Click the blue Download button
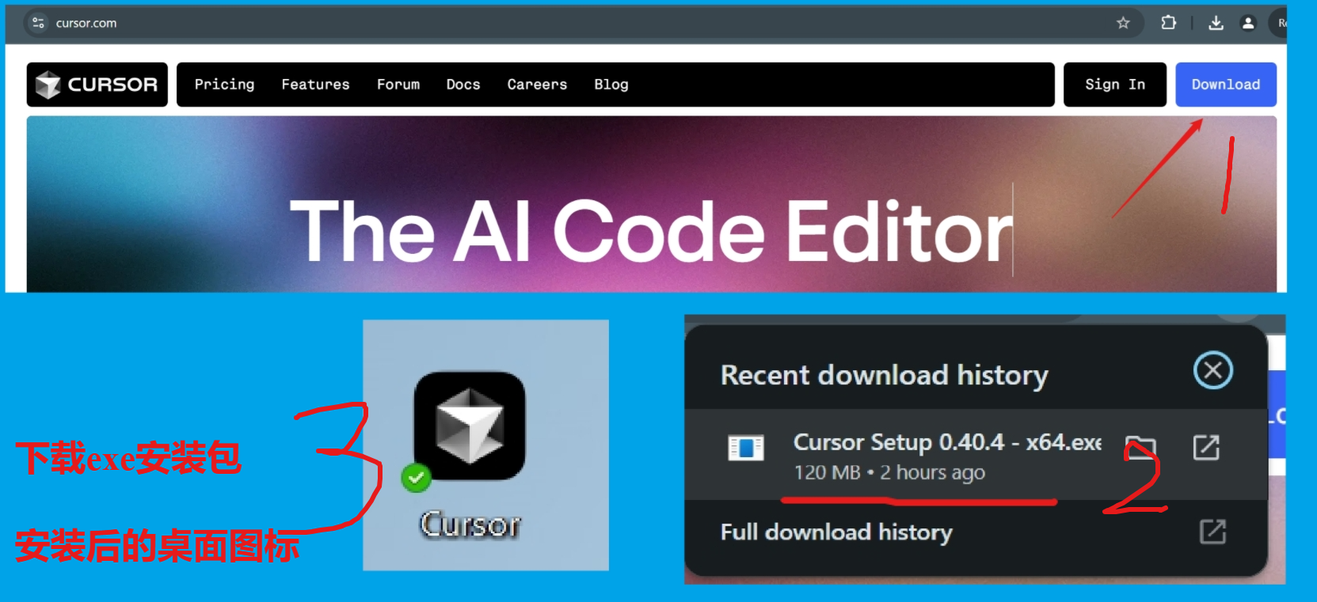The image size is (1317, 602). [x=1226, y=85]
